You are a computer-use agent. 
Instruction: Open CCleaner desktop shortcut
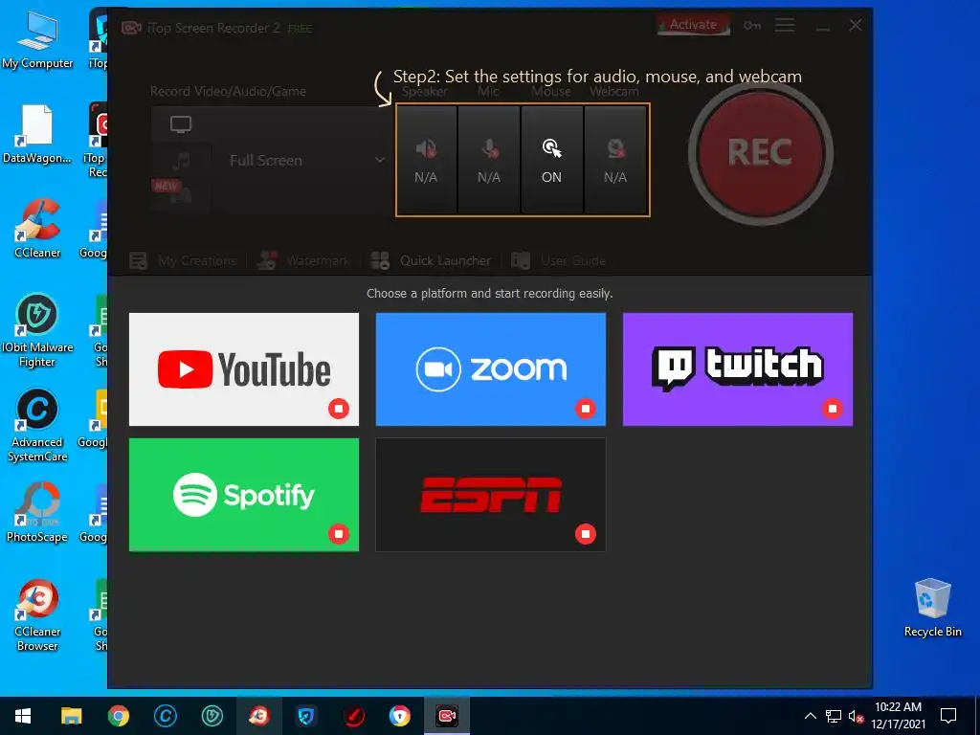click(37, 229)
